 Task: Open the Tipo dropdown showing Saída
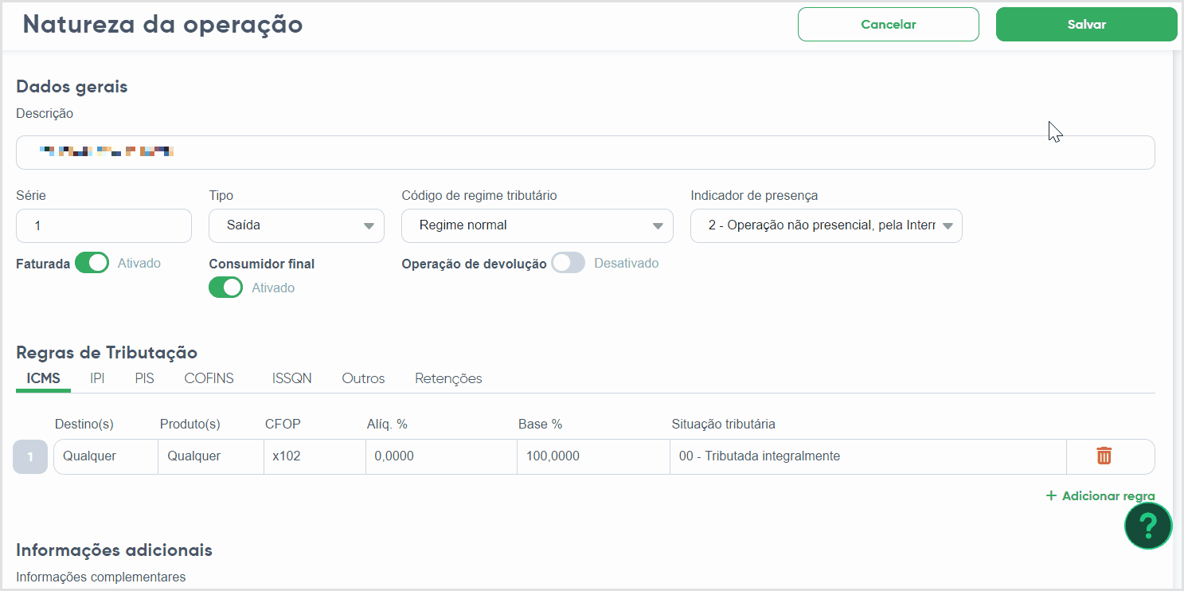click(296, 225)
